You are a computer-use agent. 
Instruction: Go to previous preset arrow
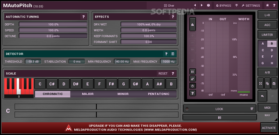pyautogui.click(x=195, y=6)
